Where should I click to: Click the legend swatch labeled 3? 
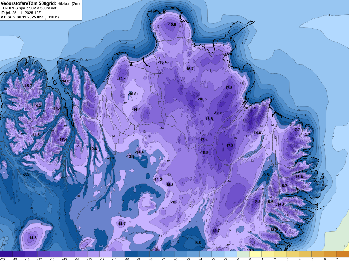point(293,254)
